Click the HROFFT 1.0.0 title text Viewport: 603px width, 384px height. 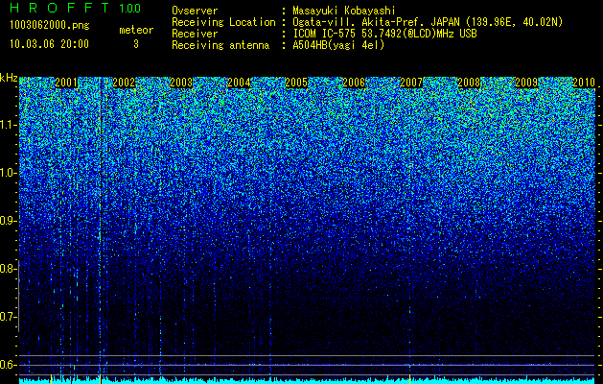tap(76, 8)
